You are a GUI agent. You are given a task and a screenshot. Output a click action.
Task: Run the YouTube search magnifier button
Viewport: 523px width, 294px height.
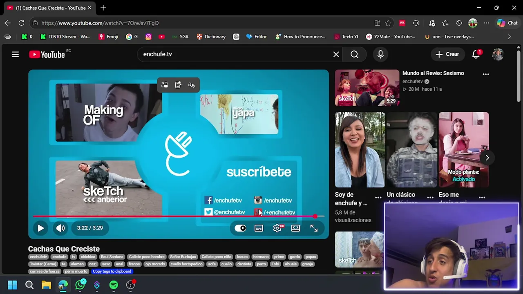click(354, 54)
